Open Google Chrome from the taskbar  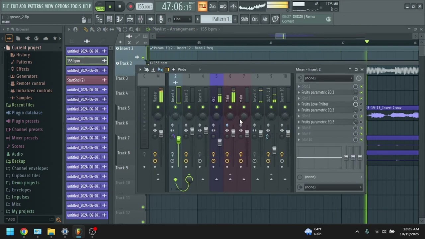pos(24,232)
